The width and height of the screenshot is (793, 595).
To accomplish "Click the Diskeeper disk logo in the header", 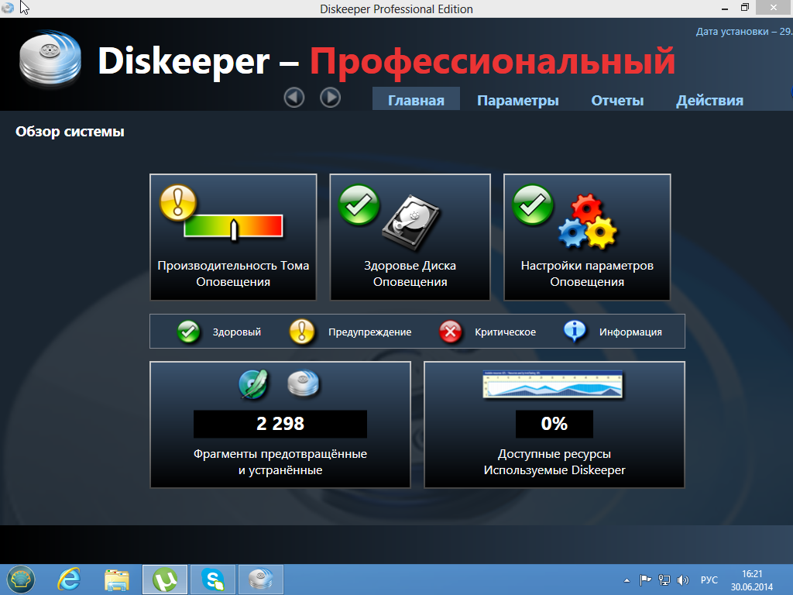I will point(50,59).
